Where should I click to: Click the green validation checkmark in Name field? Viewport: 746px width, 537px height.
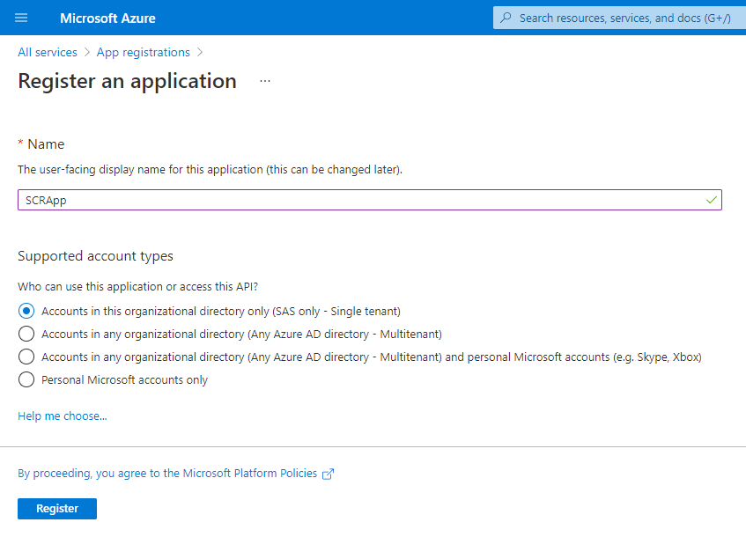coord(710,200)
